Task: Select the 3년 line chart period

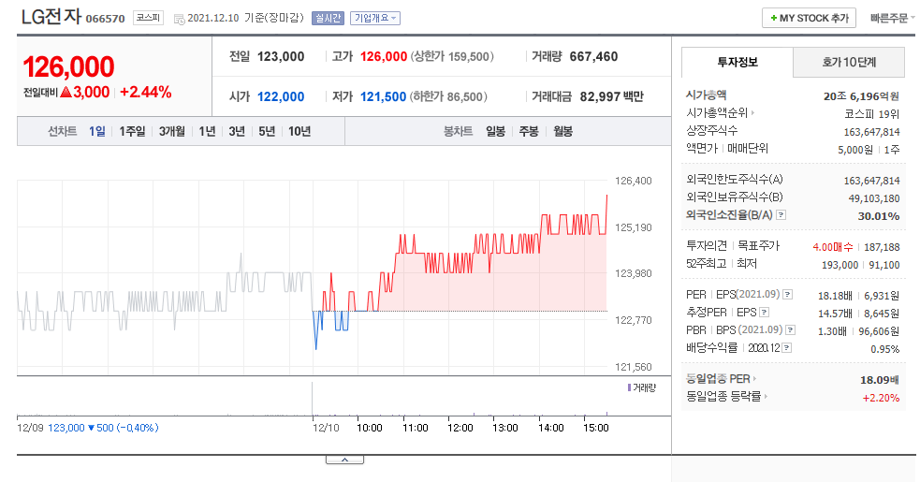Action: [x=237, y=131]
